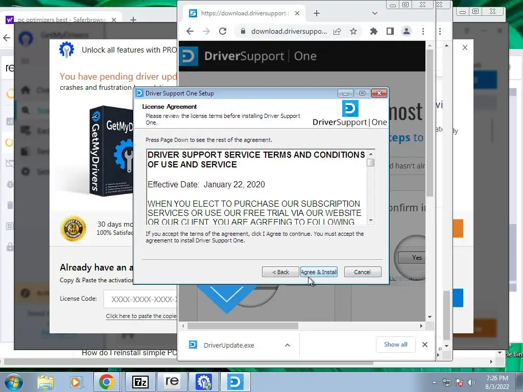Switch to GetMyDrivers taskbar icon
This screenshot has height=392, width=523.
(204, 382)
